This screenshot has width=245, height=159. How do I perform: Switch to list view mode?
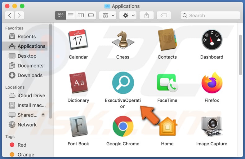[70, 15]
